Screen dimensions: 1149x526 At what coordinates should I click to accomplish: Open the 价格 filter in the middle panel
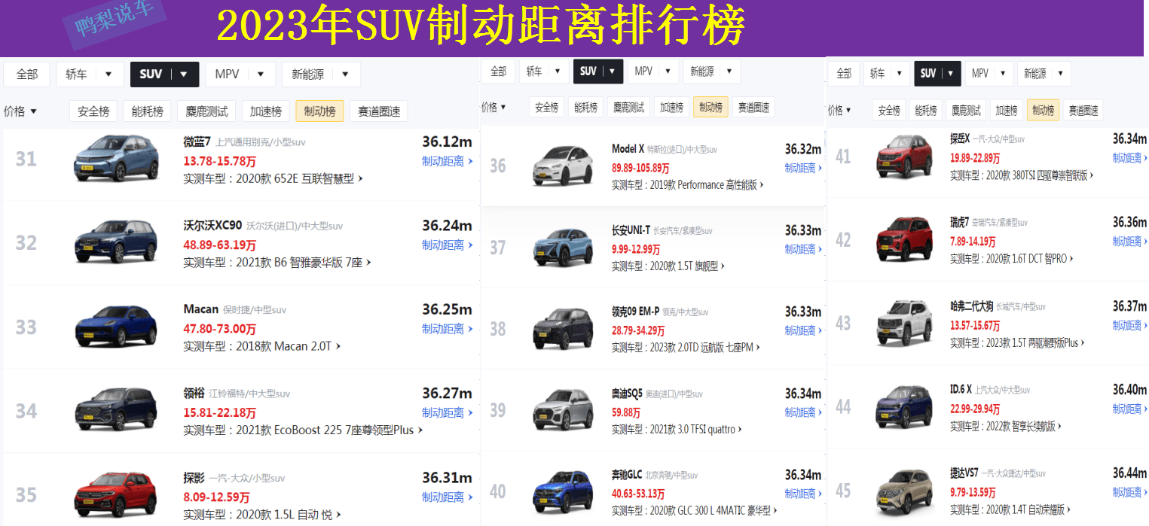(x=494, y=108)
